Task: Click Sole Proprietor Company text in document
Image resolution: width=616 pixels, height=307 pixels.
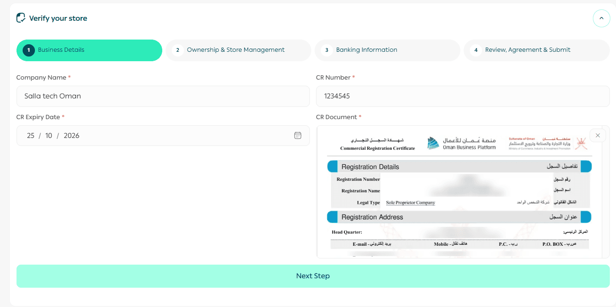Action: click(x=410, y=202)
